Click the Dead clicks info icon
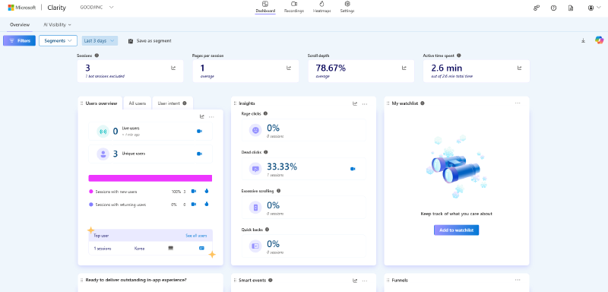The width and height of the screenshot is (608, 292). coord(265,152)
